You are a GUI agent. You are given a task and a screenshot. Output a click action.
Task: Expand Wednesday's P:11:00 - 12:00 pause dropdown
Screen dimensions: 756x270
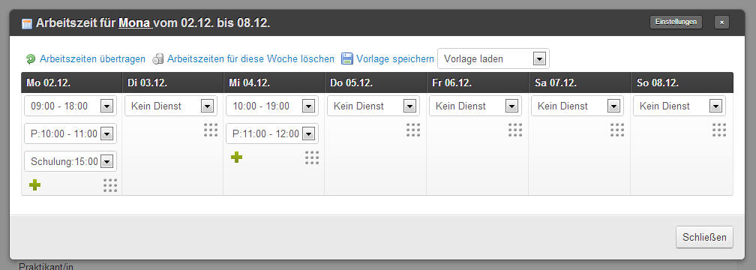click(272, 133)
